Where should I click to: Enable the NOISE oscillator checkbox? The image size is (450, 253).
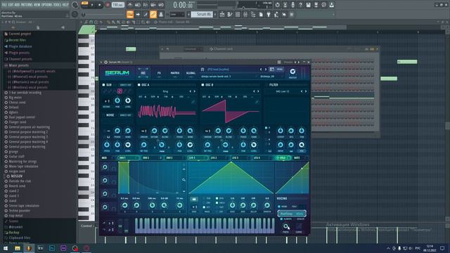click(103, 115)
